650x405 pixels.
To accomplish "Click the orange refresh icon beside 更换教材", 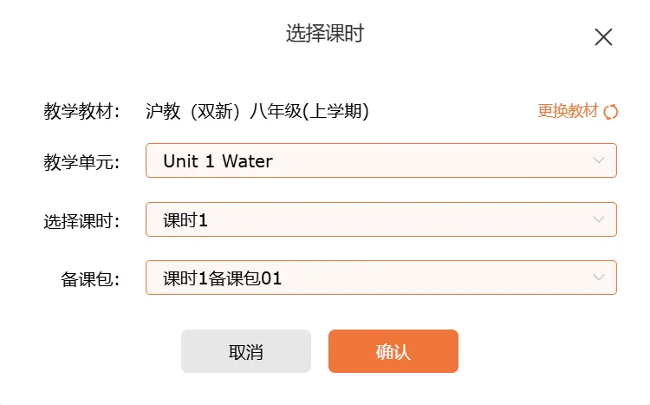I will 611,111.
